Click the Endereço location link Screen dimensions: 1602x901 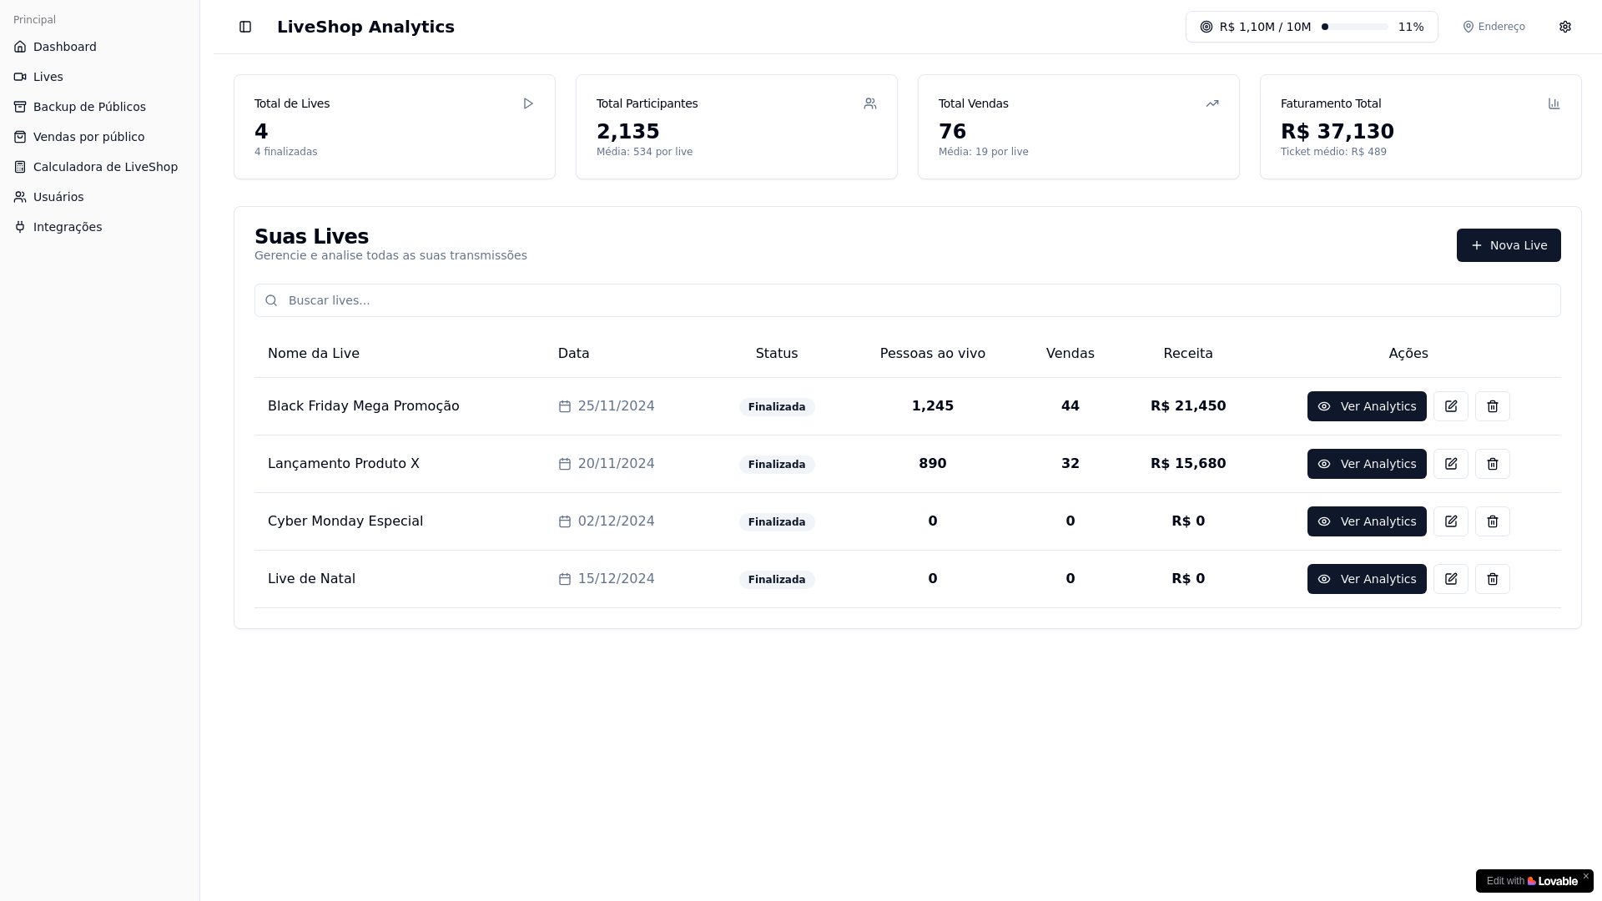pyautogui.click(x=1494, y=27)
